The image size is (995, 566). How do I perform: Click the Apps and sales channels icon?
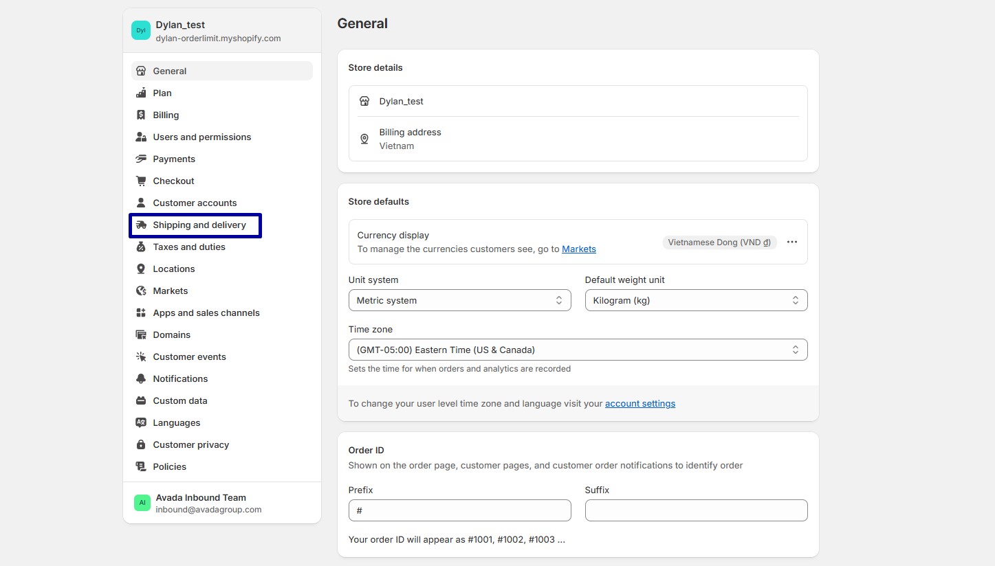[141, 313]
